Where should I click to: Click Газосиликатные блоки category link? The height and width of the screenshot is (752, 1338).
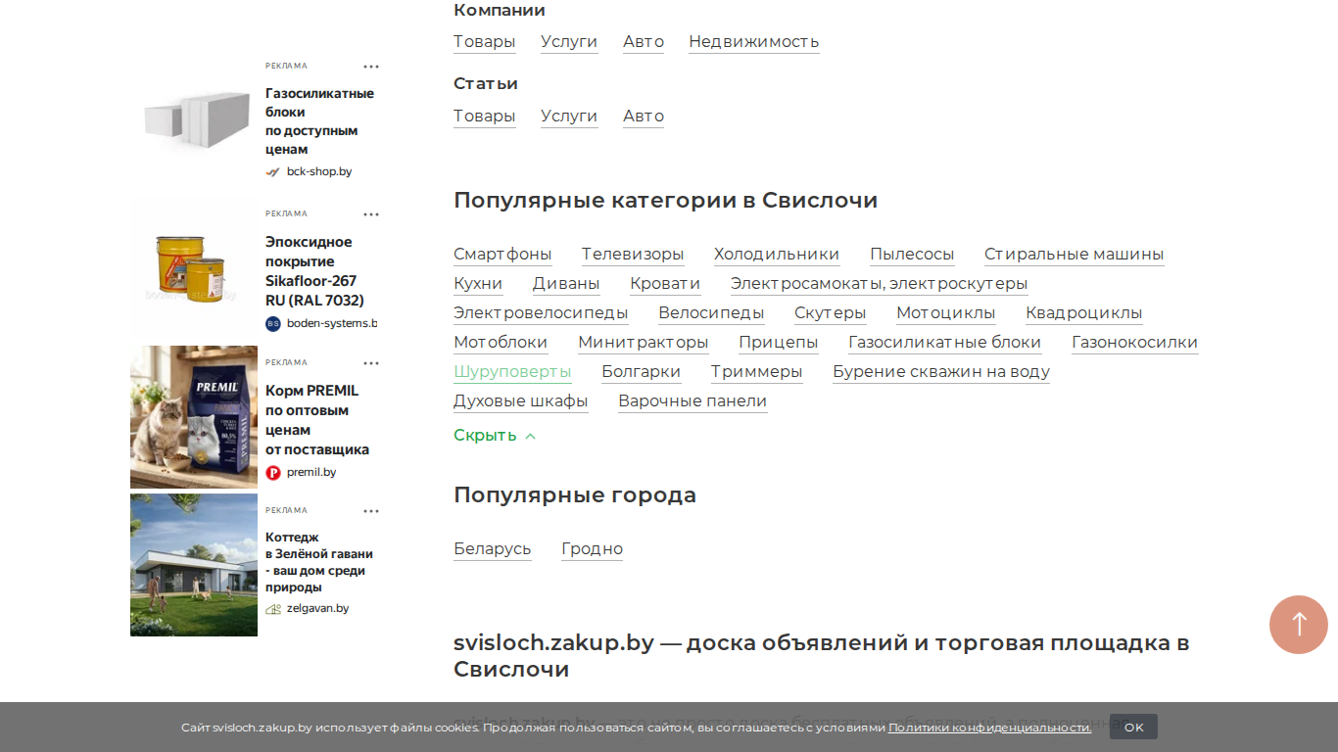click(x=945, y=343)
